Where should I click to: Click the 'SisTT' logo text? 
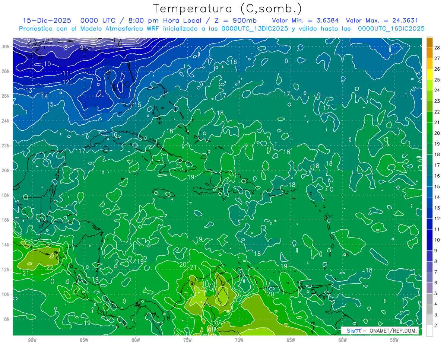click(x=354, y=331)
